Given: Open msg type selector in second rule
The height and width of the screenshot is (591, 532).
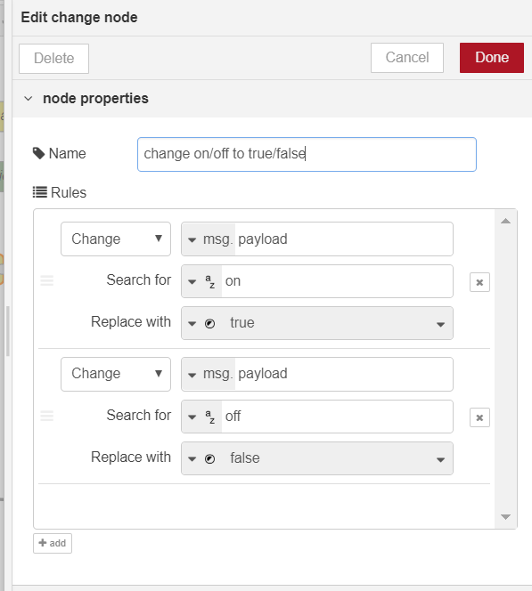Looking at the screenshot, I should click(209, 374).
